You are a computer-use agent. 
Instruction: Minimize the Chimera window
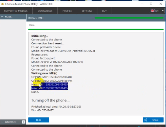142,4
